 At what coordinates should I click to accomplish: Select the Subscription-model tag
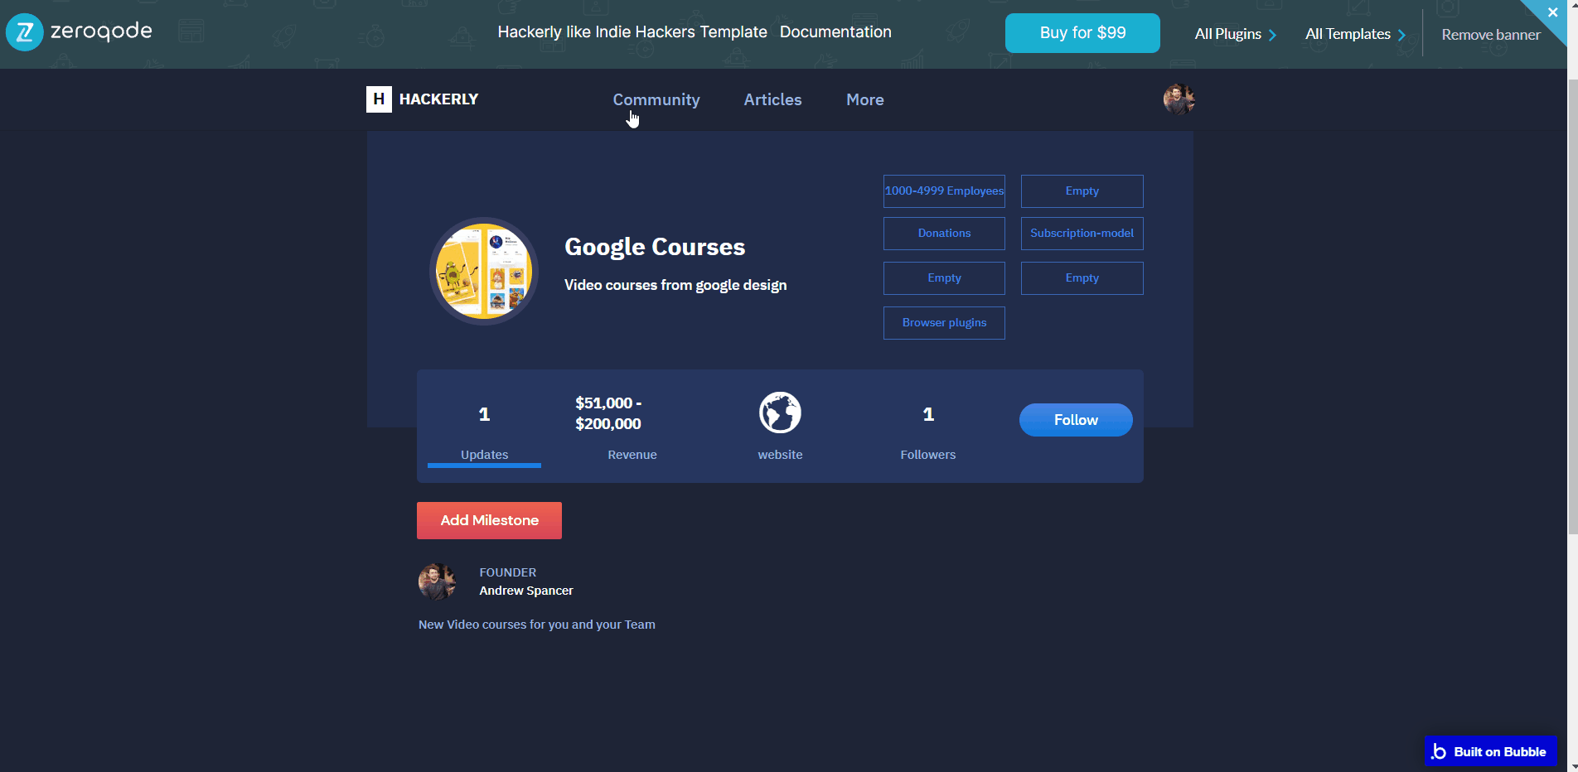pyautogui.click(x=1082, y=234)
